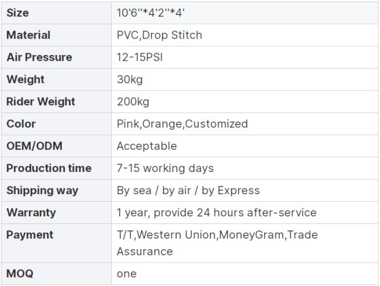Select Pink,Orange,Customized color text
Screen dimensions: 380x286
[x=182, y=124]
